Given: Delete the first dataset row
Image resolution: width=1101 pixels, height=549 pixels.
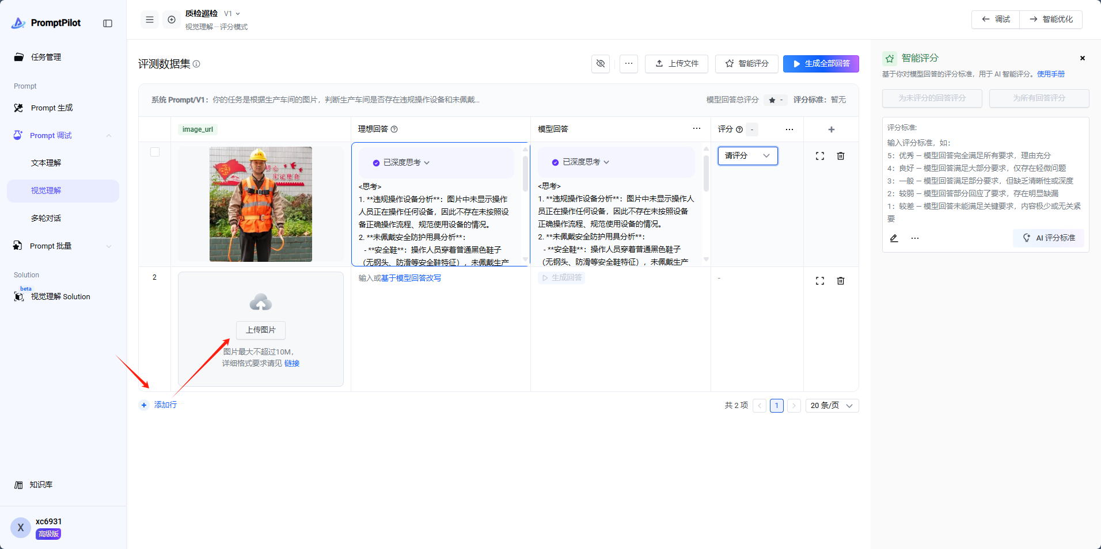Looking at the screenshot, I should pyautogui.click(x=840, y=156).
